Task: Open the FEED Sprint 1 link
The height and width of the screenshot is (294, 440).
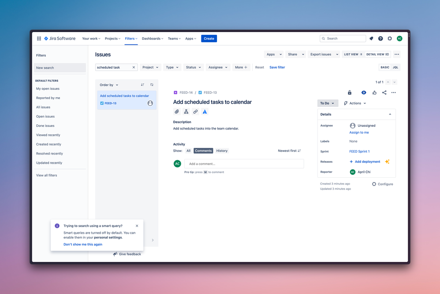Action: click(359, 151)
